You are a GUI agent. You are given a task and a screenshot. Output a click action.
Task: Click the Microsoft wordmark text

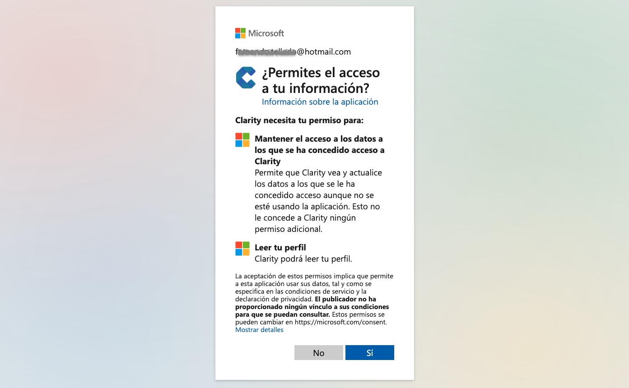266,33
